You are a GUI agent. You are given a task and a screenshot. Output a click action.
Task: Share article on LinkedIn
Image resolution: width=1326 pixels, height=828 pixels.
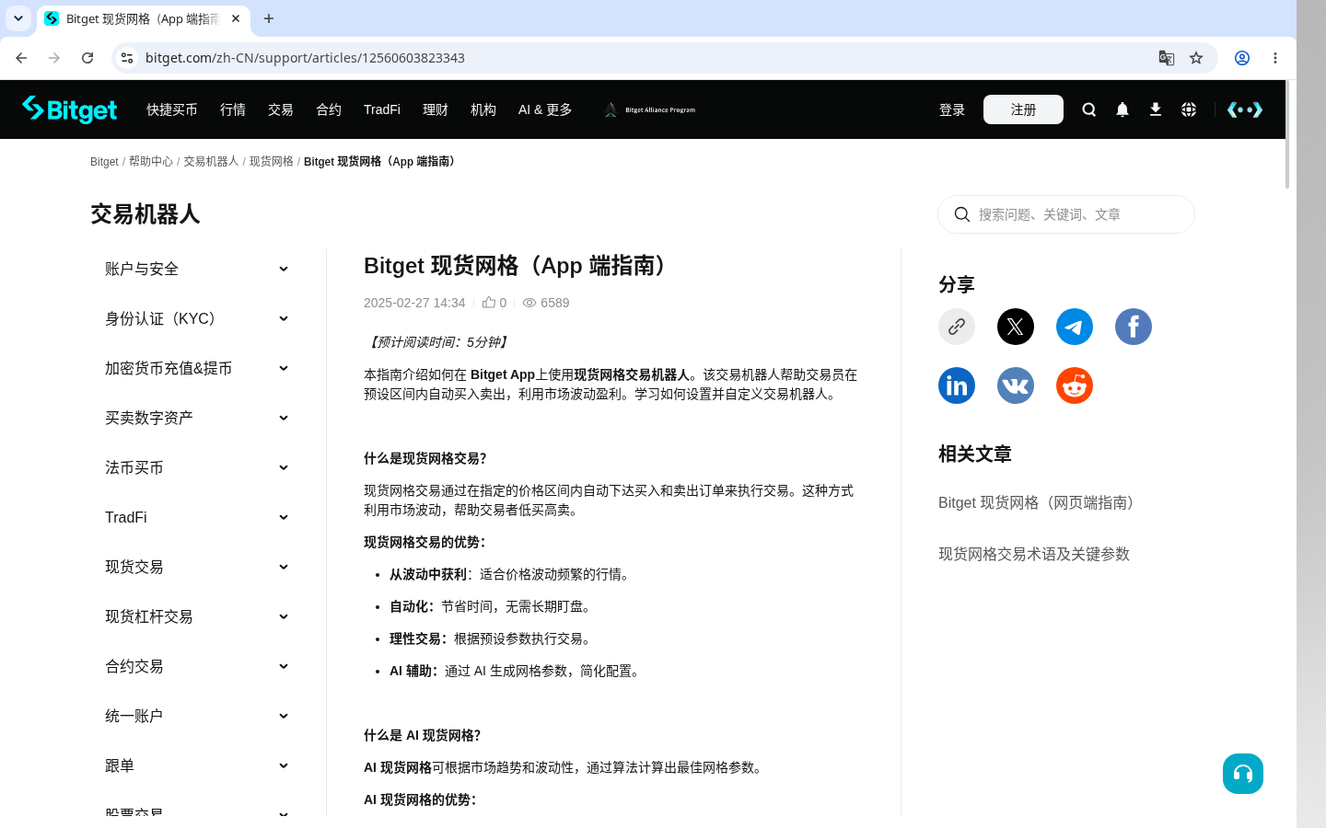coord(957,385)
